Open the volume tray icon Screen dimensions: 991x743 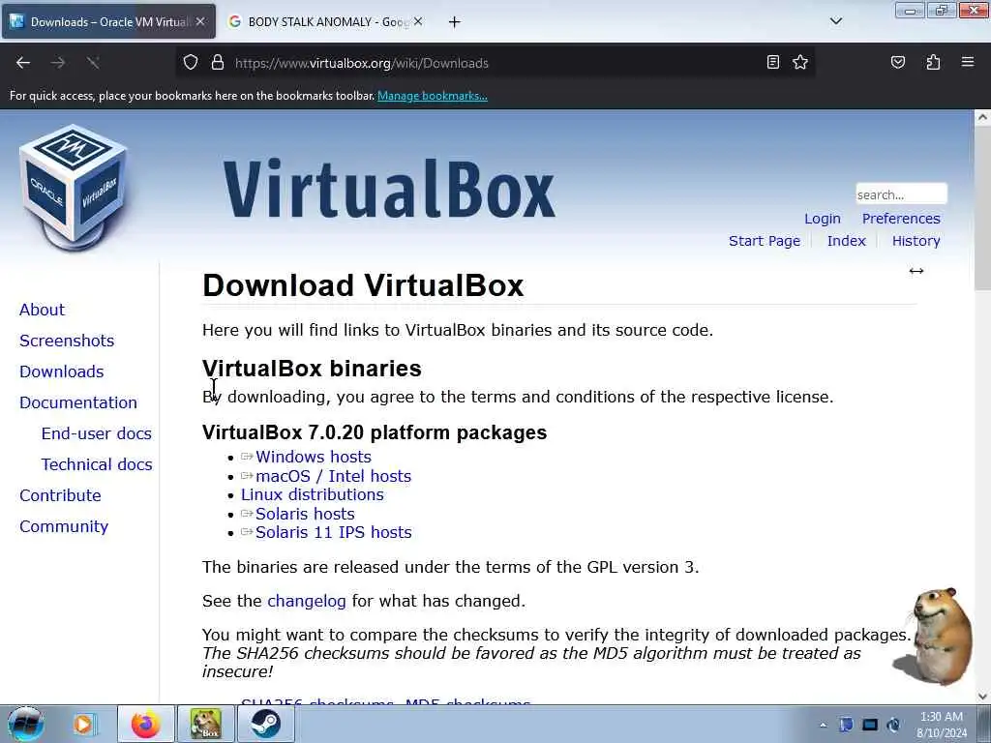coord(893,725)
